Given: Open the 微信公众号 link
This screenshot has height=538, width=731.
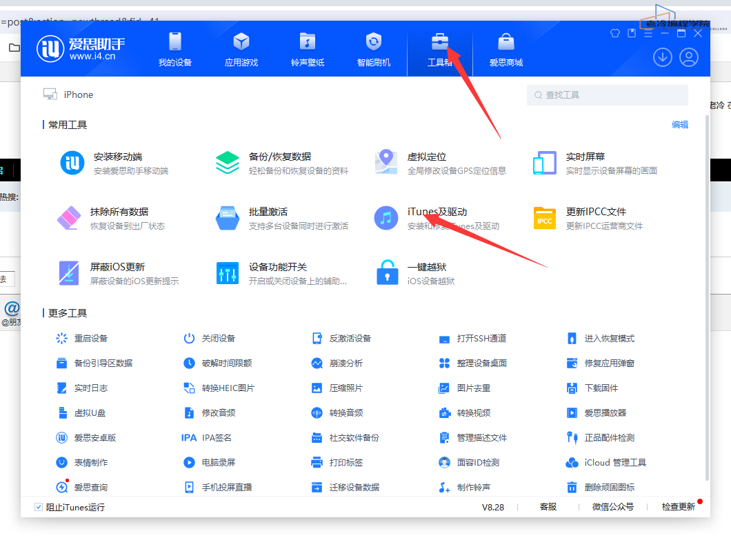Looking at the screenshot, I should [612, 507].
